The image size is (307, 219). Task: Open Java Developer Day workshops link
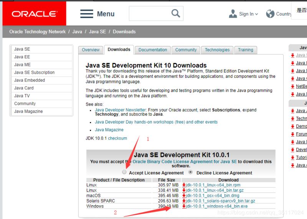(156, 122)
